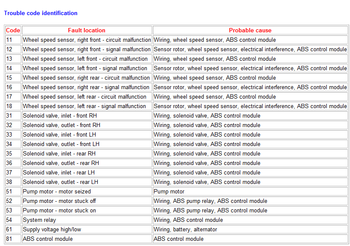Select the 'System relay' fault cell

[39, 220]
